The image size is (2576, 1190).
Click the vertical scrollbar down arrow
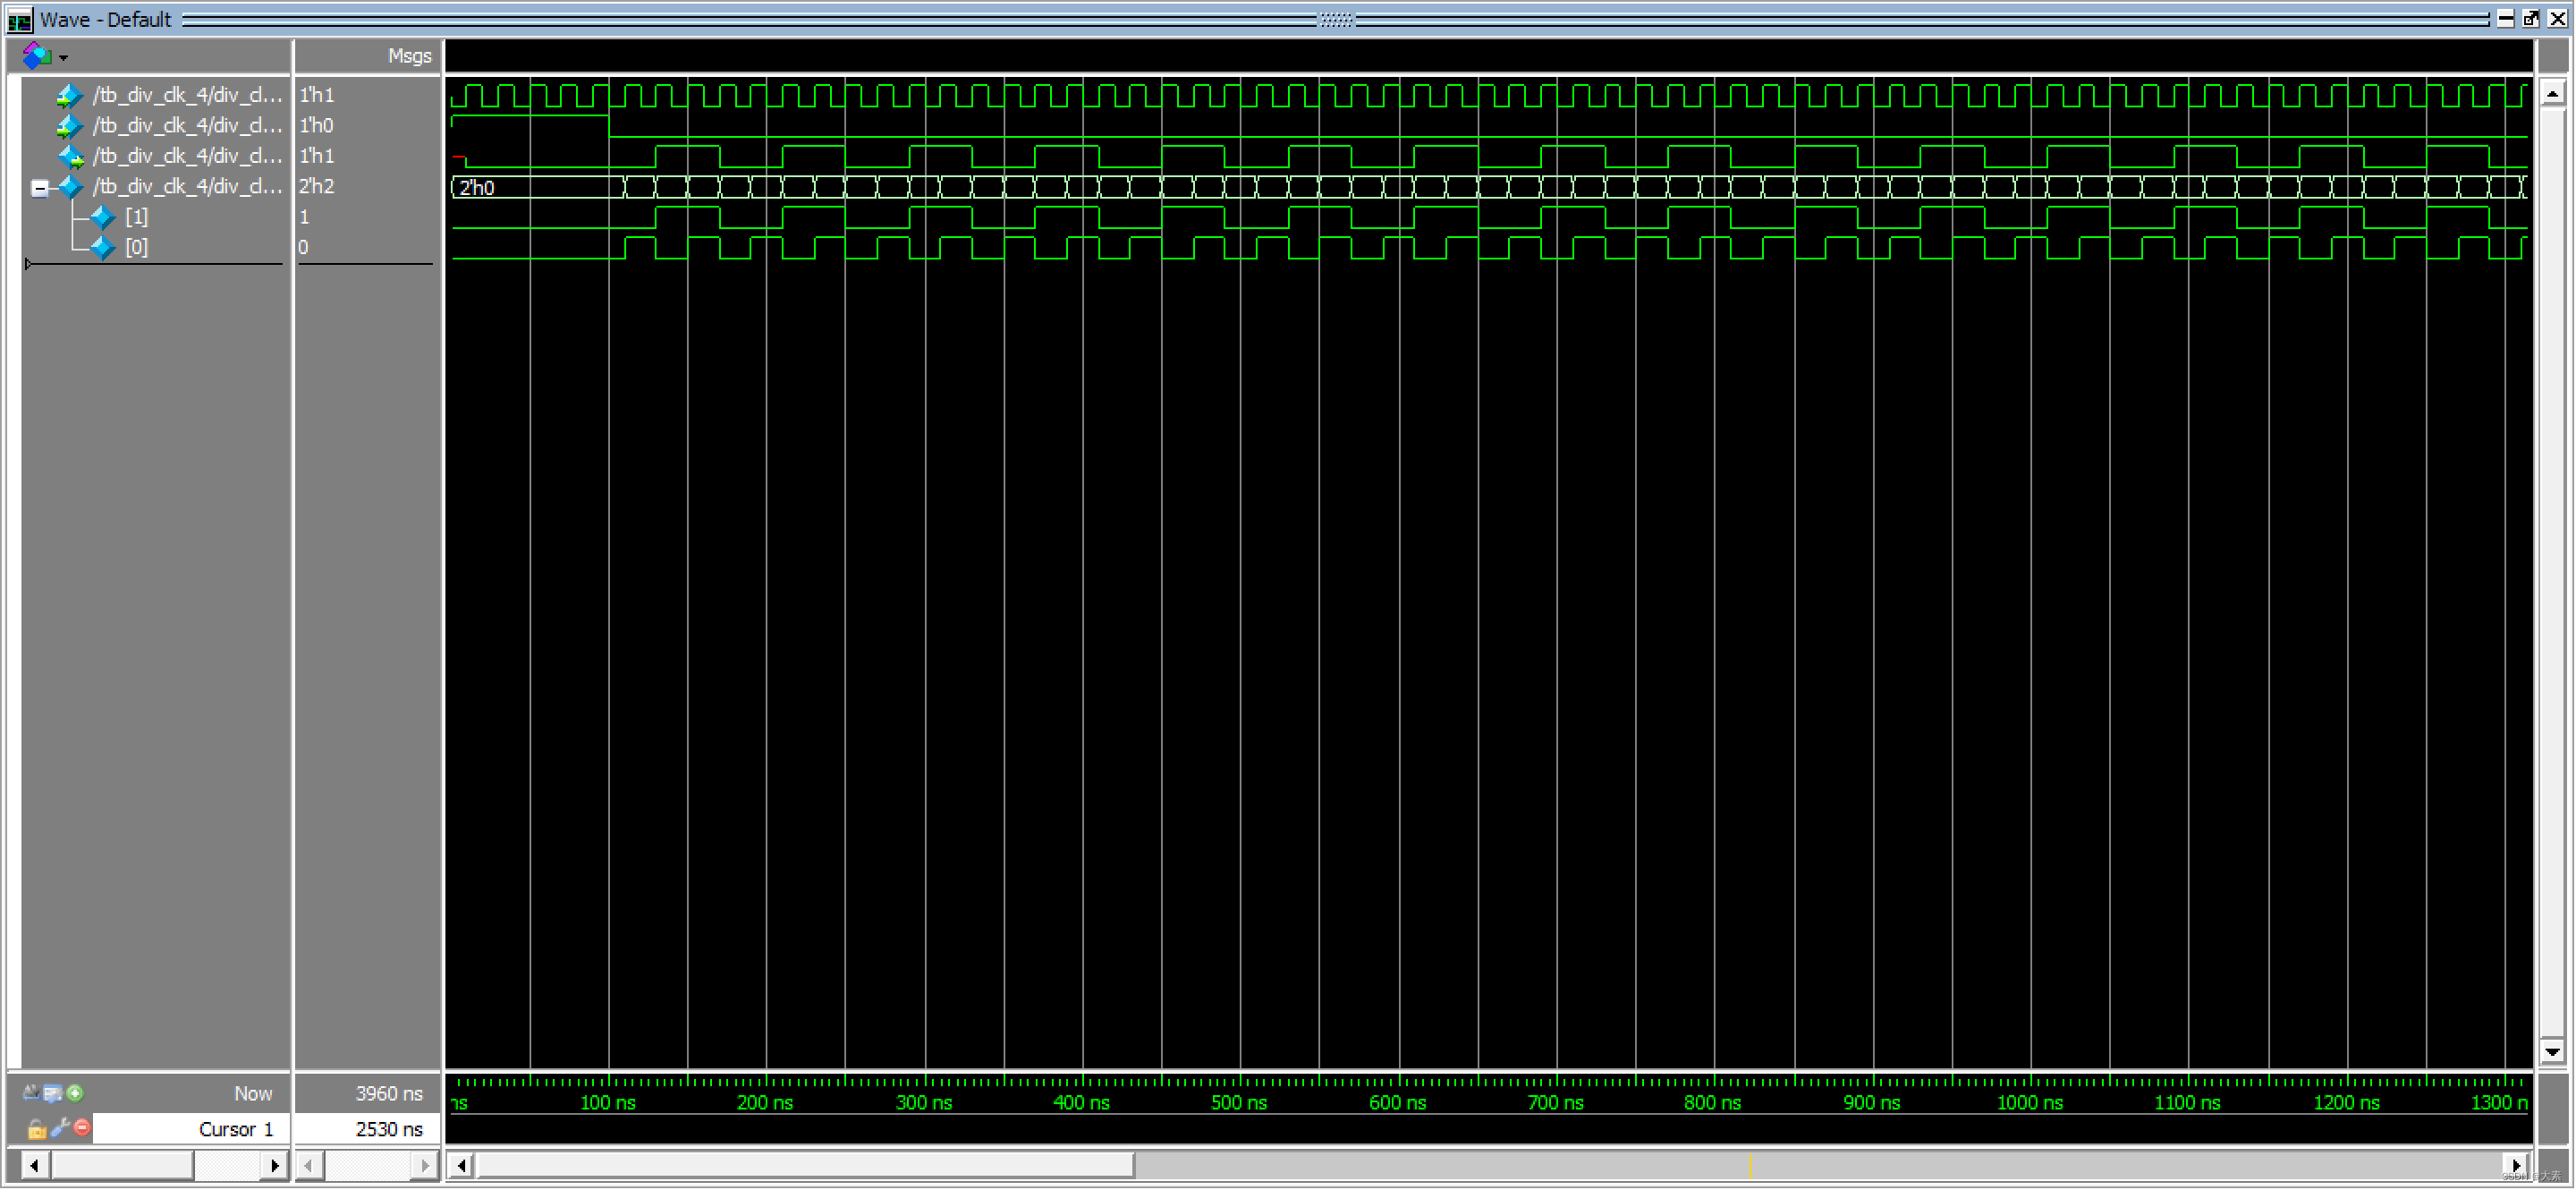tap(2552, 1052)
